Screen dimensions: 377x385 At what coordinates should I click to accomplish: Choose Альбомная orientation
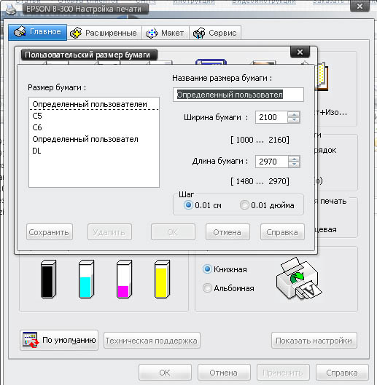coord(207,287)
